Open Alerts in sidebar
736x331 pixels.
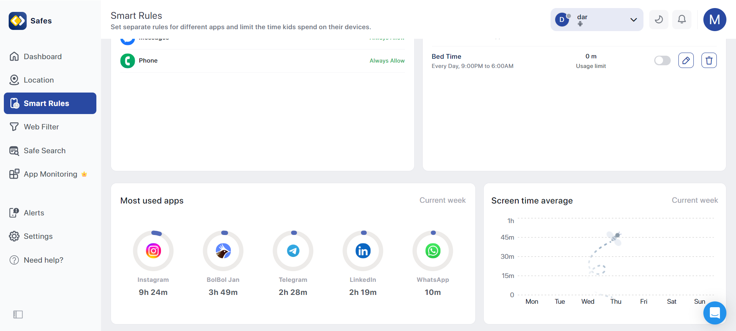click(50, 213)
